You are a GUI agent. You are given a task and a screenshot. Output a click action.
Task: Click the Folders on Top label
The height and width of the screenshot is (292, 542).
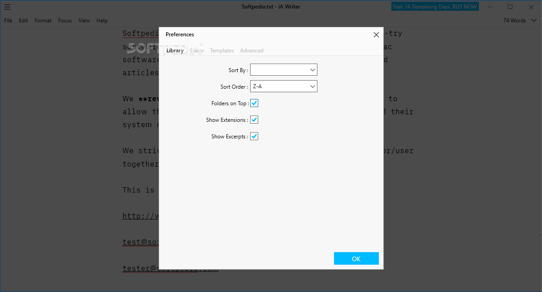tap(230, 103)
